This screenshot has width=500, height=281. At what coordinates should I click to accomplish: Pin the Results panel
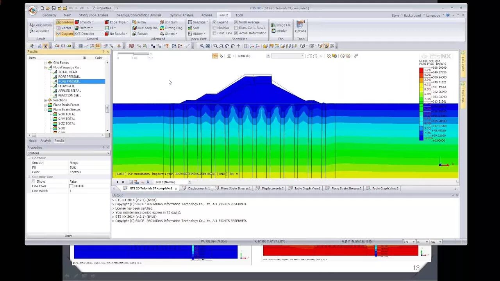tap(104, 52)
